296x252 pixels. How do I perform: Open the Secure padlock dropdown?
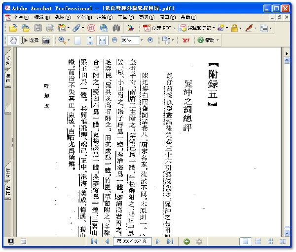click(x=236, y=28)
